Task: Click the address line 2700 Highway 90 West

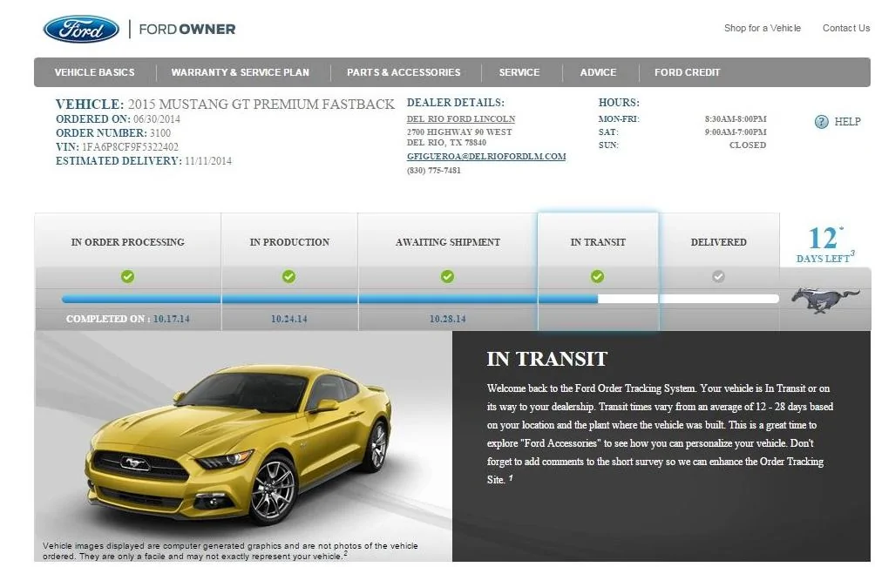Action: 459,132
